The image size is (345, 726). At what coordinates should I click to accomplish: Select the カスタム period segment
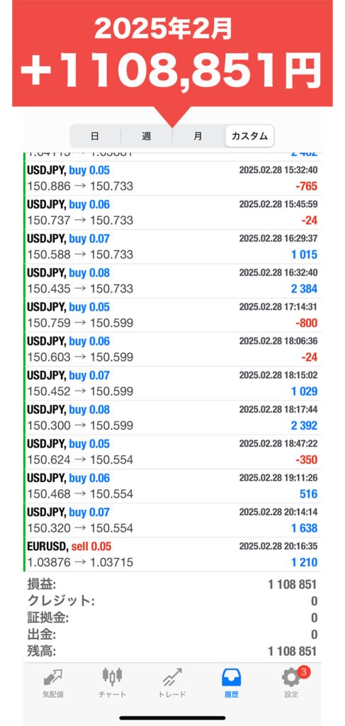[250, 136]
